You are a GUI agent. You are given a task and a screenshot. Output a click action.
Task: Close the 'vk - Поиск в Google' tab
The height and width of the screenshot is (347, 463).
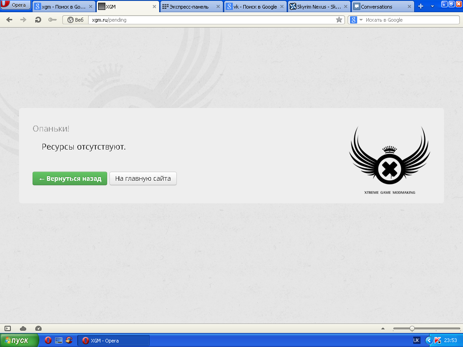pyautogui.click(x=282, y=6)
